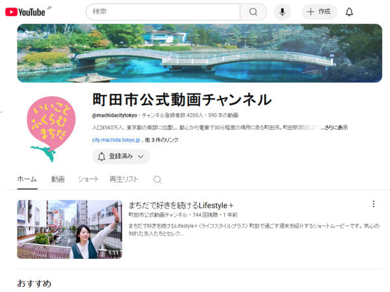Click channel title 町田市公式動画チャンネル
Screen dimensions: 390x292
tap(182, 99)
